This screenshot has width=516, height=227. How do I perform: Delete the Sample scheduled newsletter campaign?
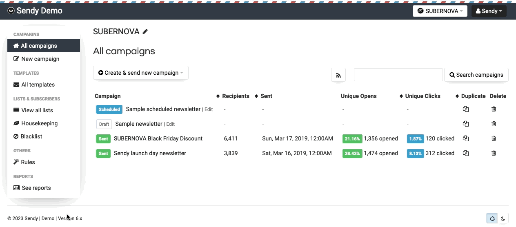(494, 109)
